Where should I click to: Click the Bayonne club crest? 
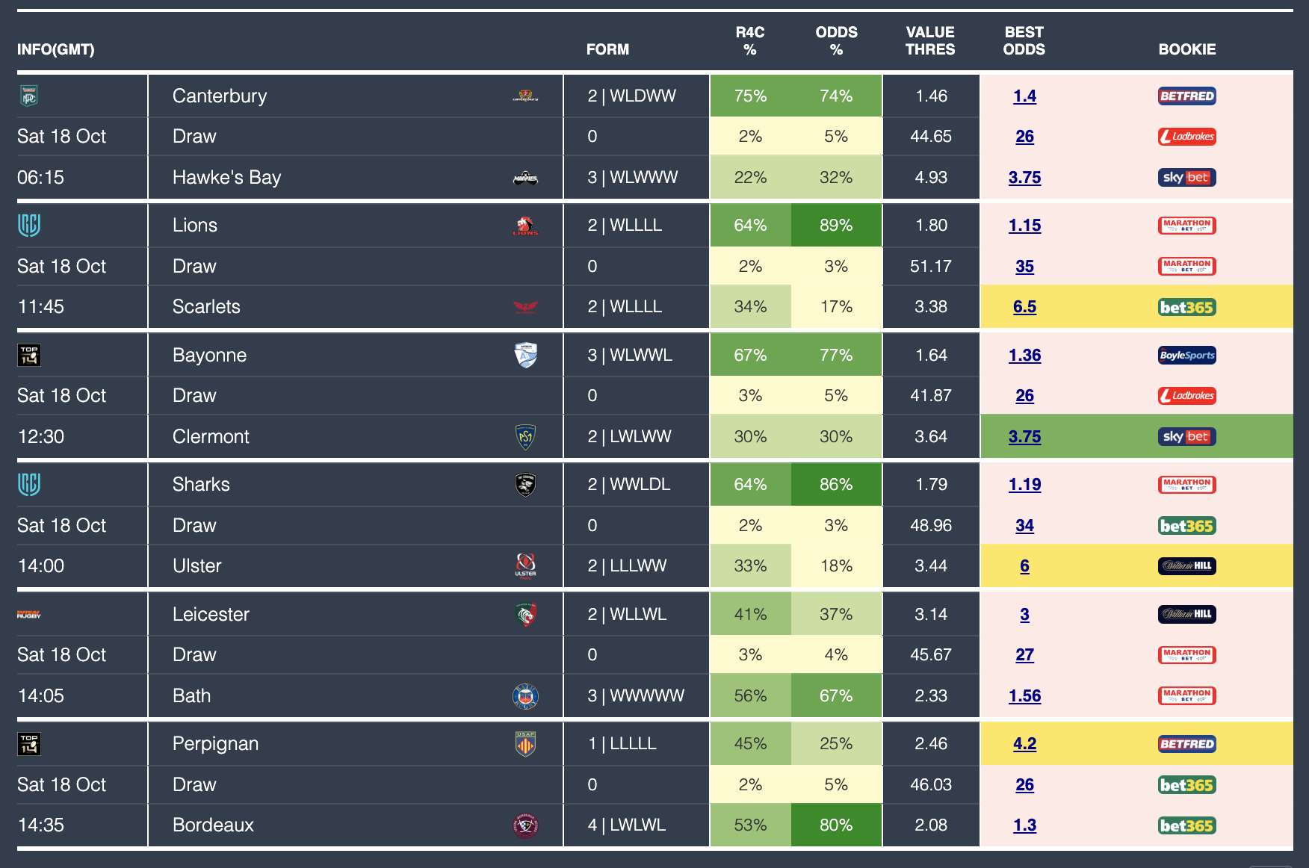coord(525,355)
